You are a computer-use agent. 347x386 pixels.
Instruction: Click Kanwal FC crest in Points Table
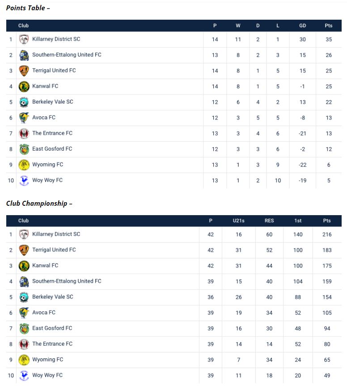click(x=24, y=86)
